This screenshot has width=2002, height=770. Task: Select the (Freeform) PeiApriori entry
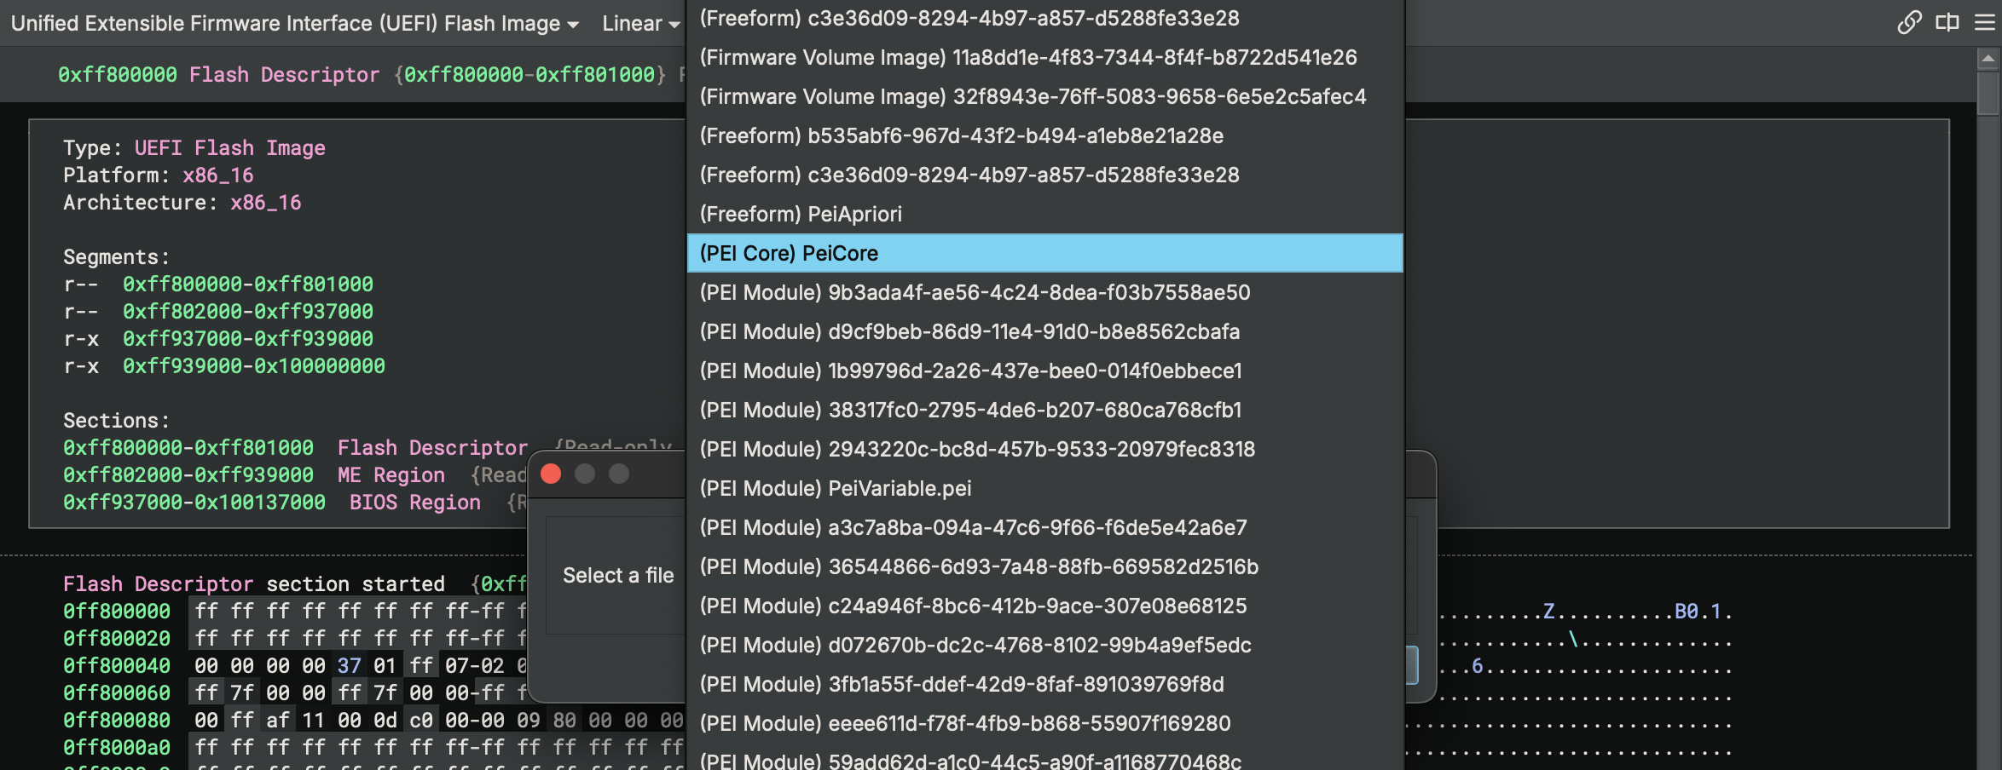pyautogui.click(x=800, y=214)
